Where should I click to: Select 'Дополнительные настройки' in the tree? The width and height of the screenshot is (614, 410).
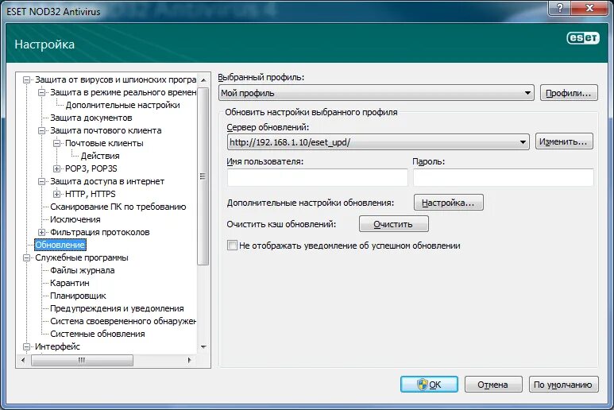[122, 105]
